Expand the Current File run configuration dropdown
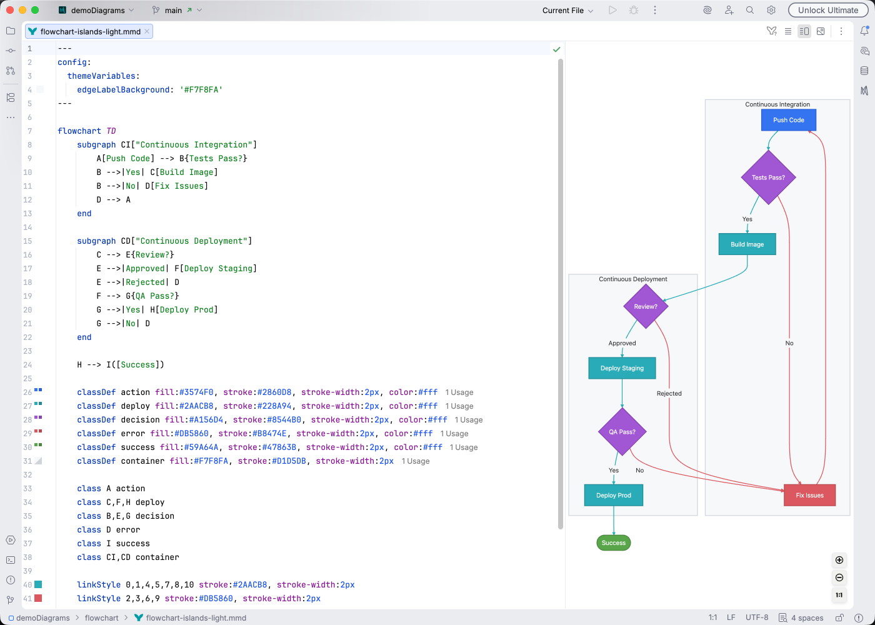 (567, 10)
